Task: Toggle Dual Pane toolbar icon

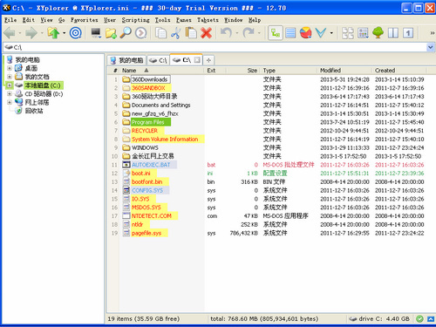Action: (393, 33)
